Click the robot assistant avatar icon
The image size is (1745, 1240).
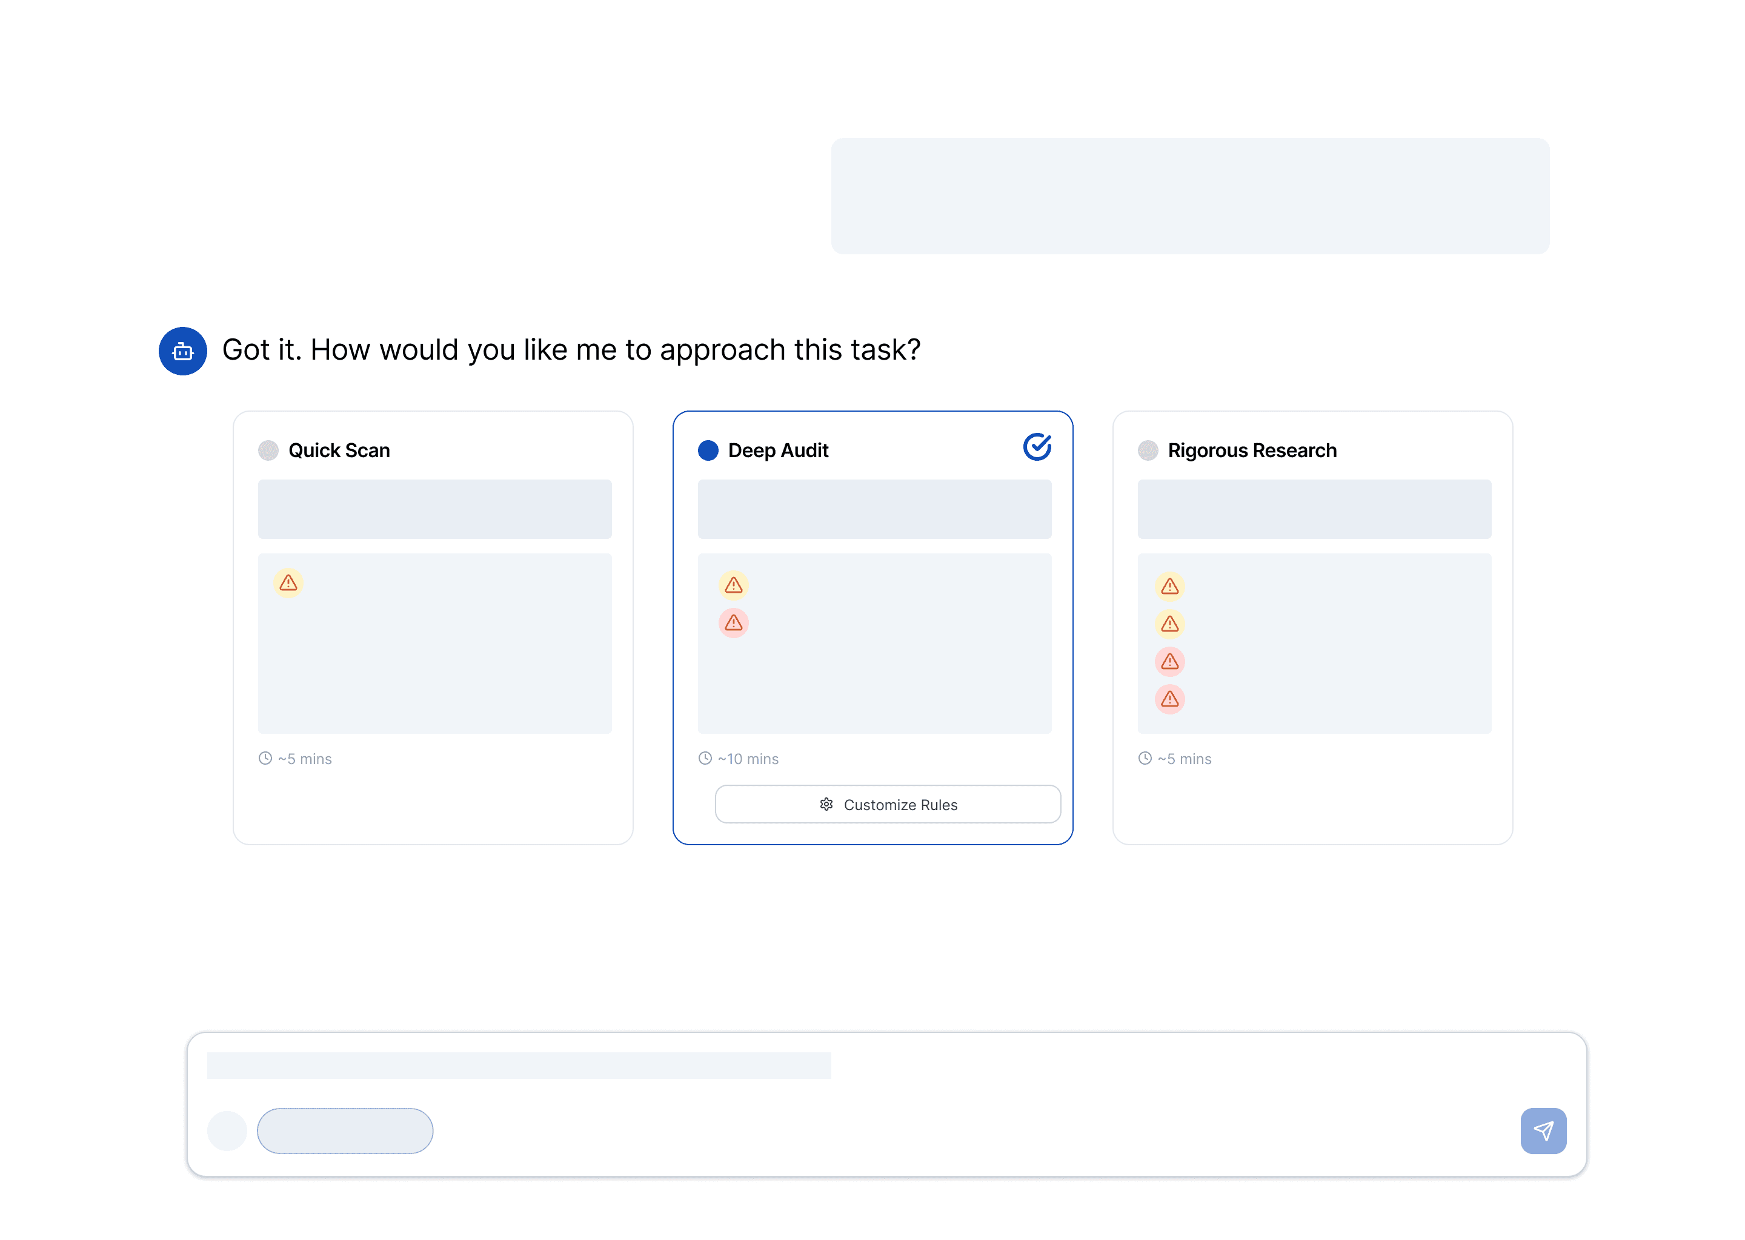[x=182, y=351]
